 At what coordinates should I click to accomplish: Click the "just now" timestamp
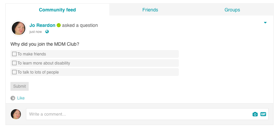[x=36, y=32]
